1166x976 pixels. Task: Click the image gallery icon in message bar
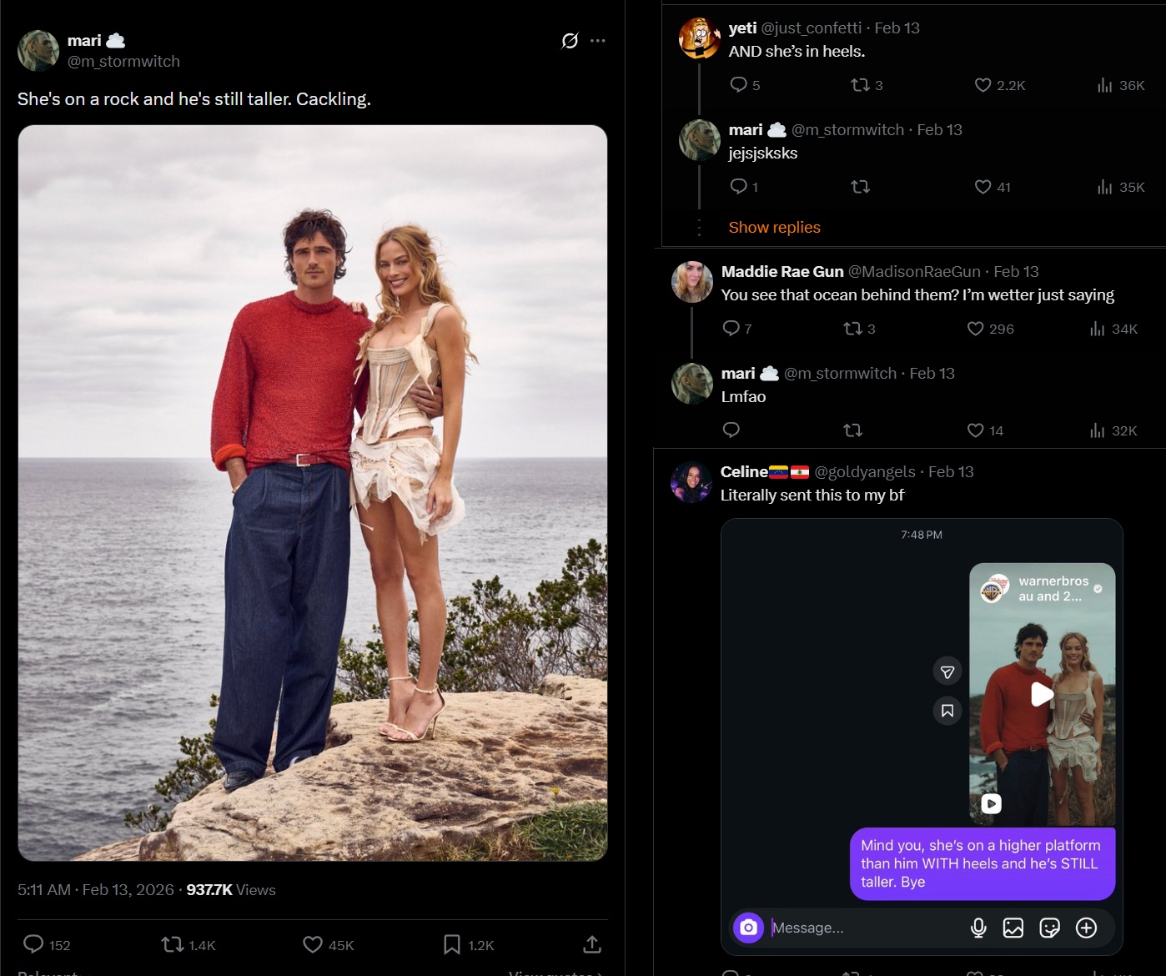1013,928
